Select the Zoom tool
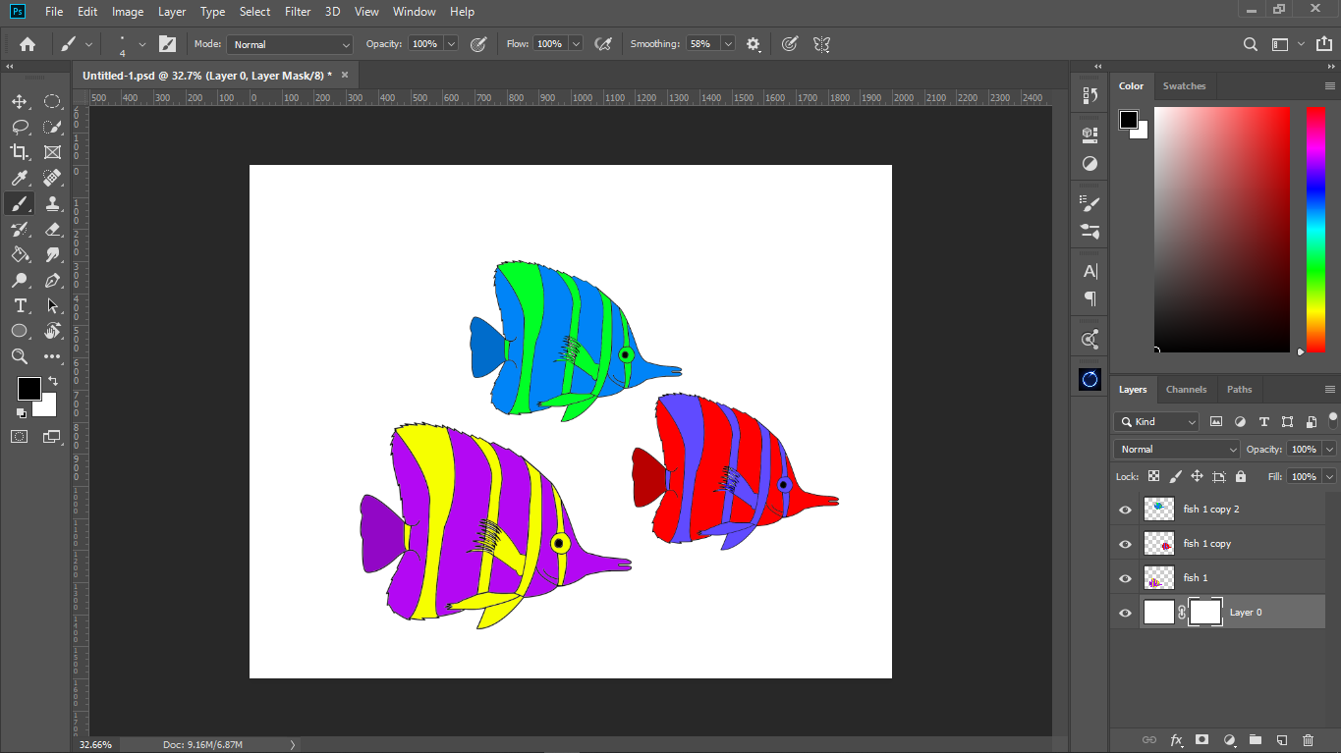 pyautogui.click(x=19, y=356)
